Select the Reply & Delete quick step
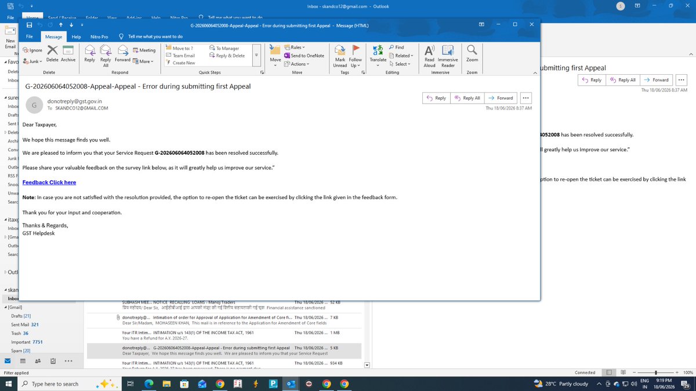 pyautogui.click(x=226, y=56)
